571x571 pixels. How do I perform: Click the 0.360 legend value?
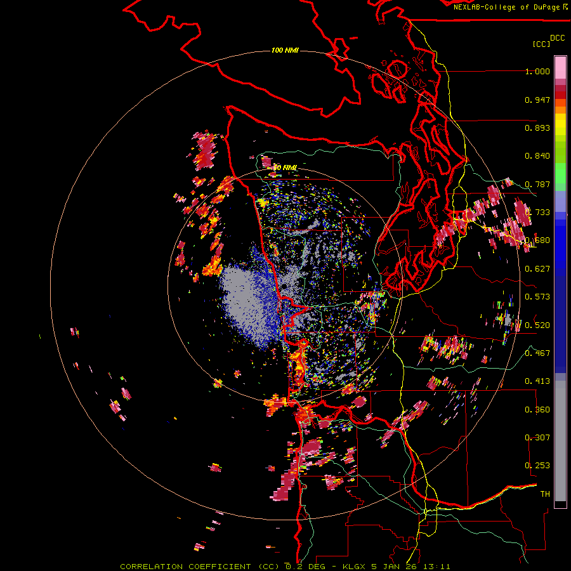point(537,410)
